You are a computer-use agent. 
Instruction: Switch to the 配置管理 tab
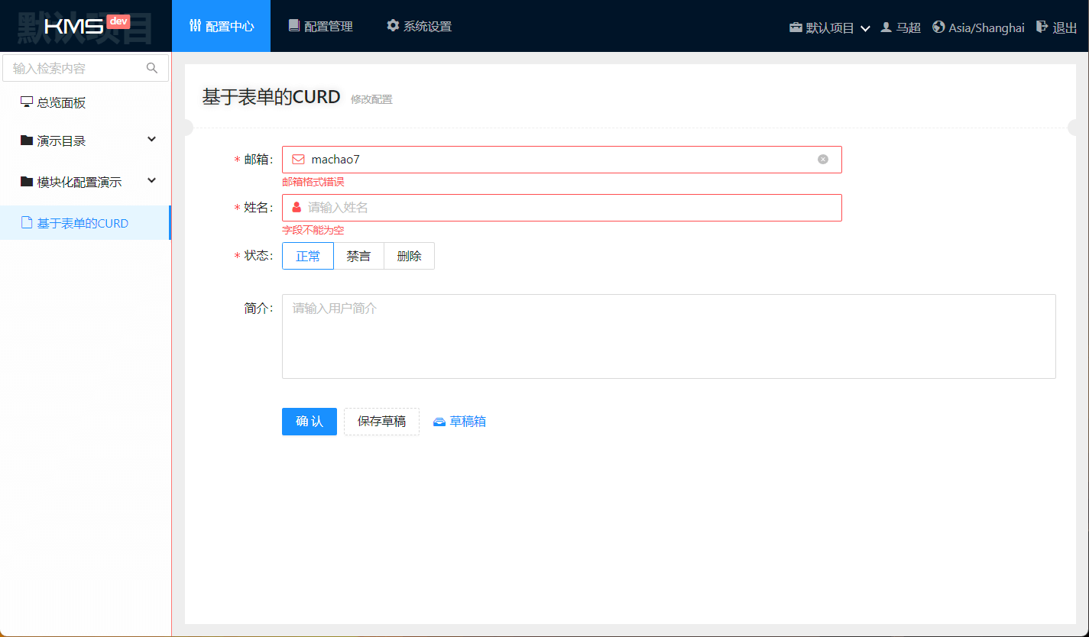320,26
